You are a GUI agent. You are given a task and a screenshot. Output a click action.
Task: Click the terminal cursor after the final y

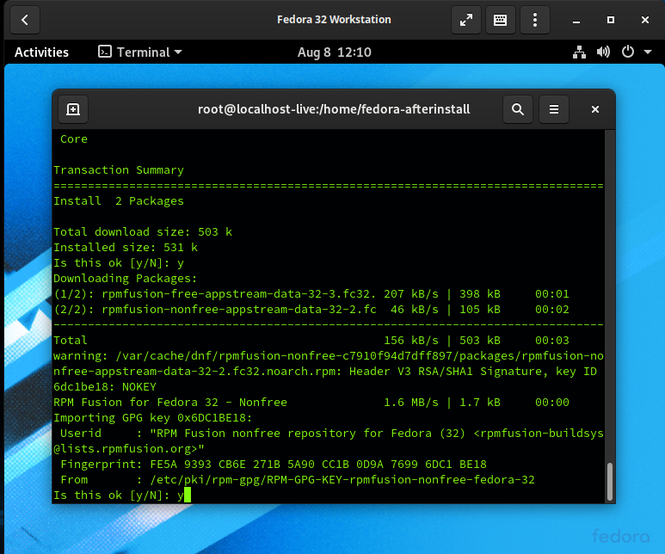(x=188, y=495)
